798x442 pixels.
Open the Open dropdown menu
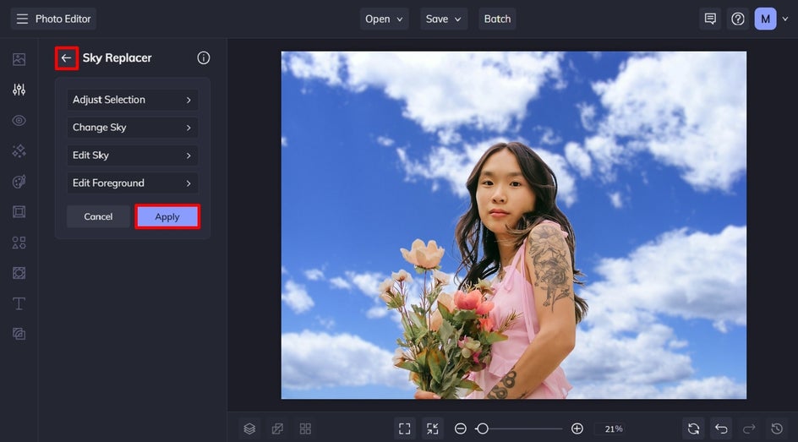point(385,19)
